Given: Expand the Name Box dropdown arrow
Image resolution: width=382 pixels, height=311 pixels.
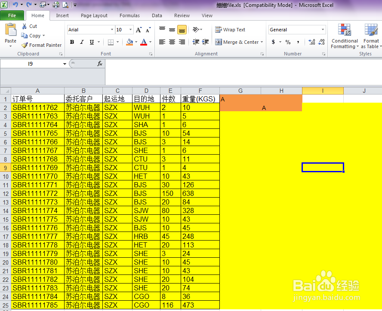Looking at the screenshot, I should [x=65, y=64].
